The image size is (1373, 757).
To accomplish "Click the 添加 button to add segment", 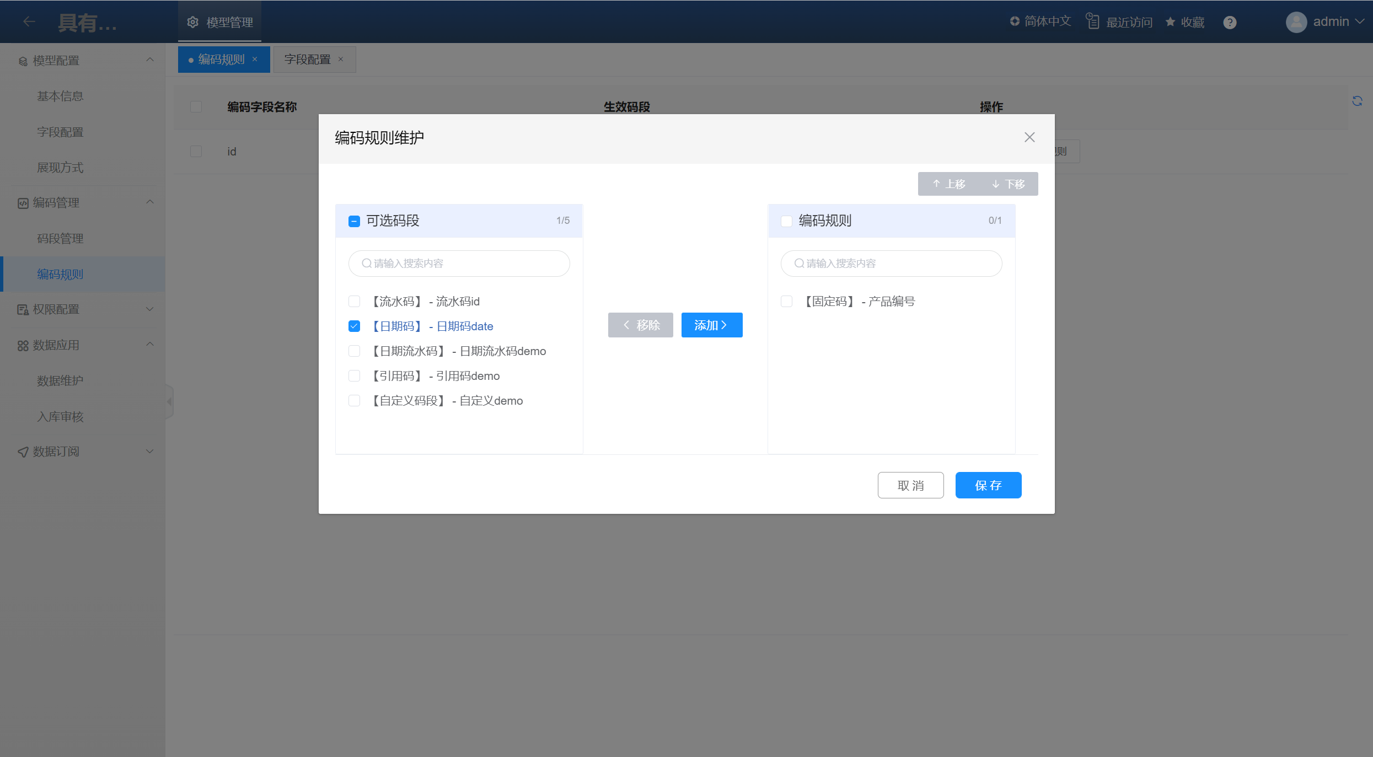I will (711, 325).
